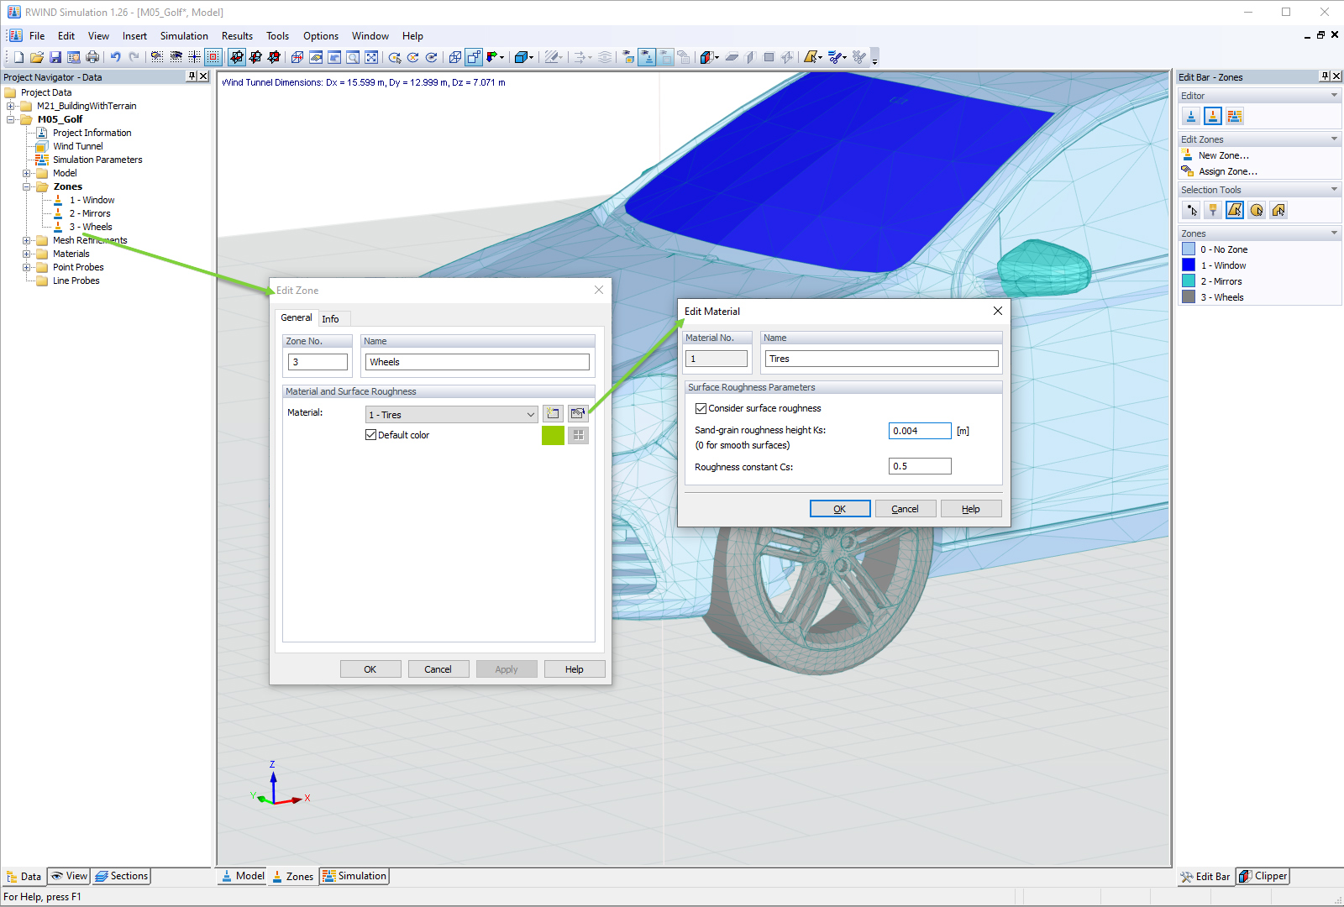Click OK in the Edit Material dialog
The height and width of the screenshot is (907, 1344).
tap(839, 508)
